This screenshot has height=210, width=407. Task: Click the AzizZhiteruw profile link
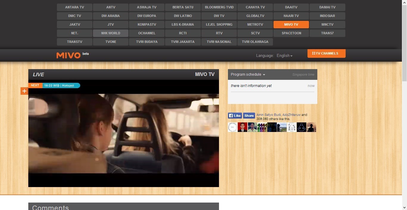[291, 115]
